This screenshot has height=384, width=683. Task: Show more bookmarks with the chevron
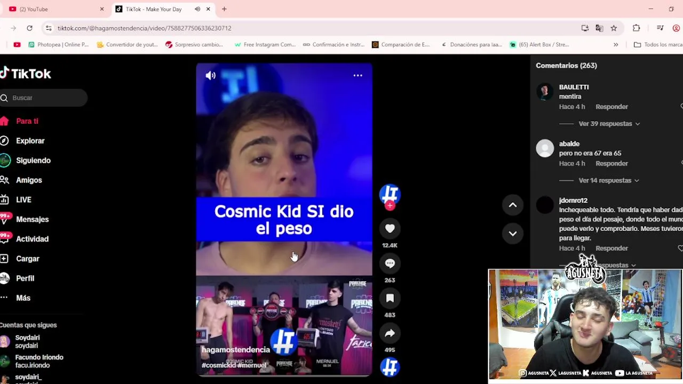616,45
